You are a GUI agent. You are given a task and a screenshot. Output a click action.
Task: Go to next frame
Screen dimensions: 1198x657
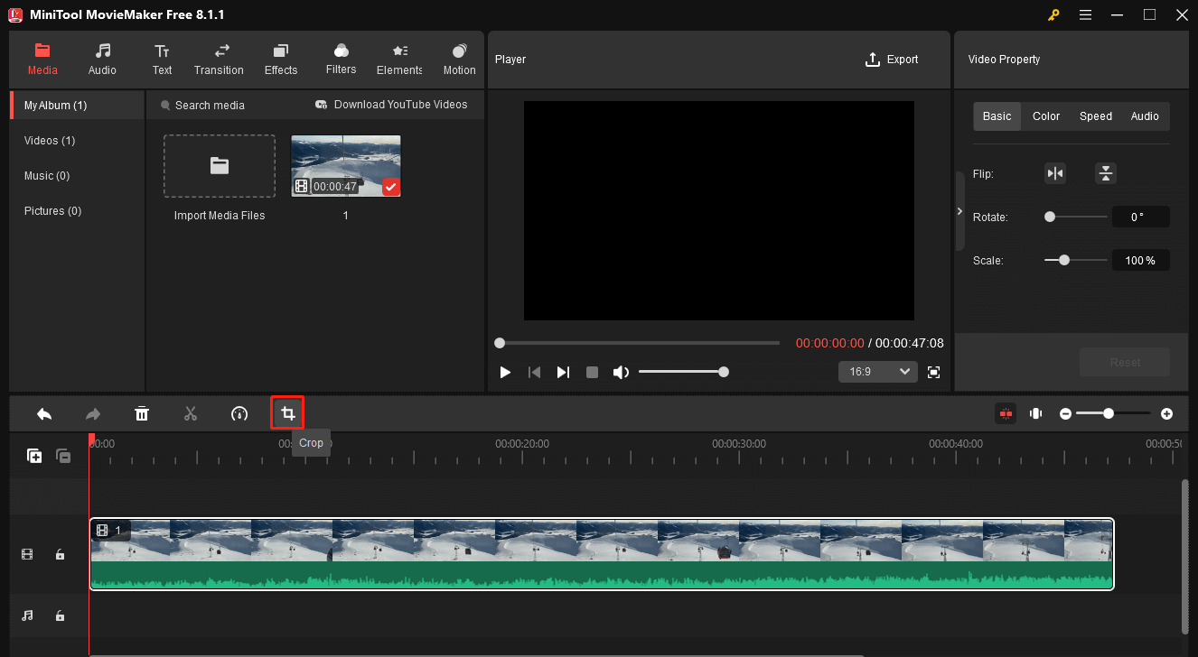coord(563,372)
